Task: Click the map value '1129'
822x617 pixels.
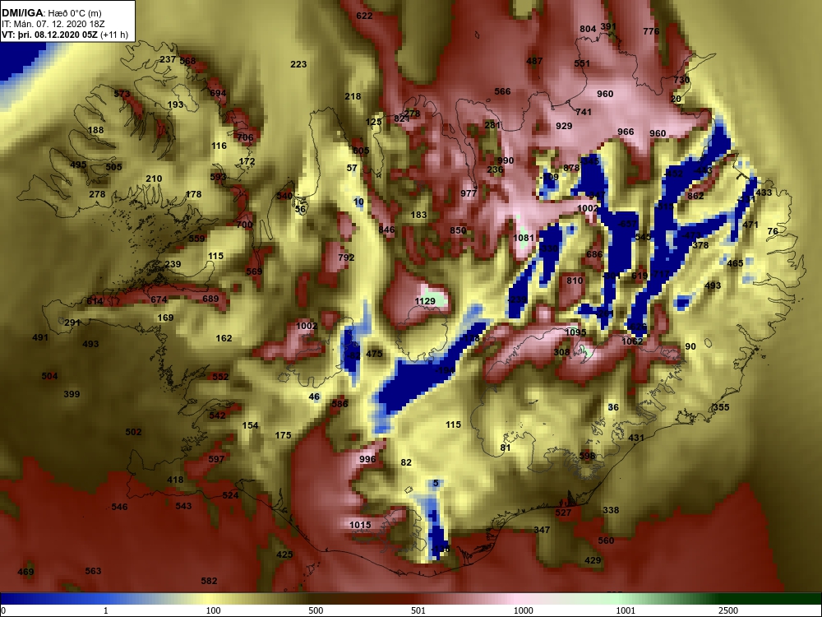Action: pos(425,301)
